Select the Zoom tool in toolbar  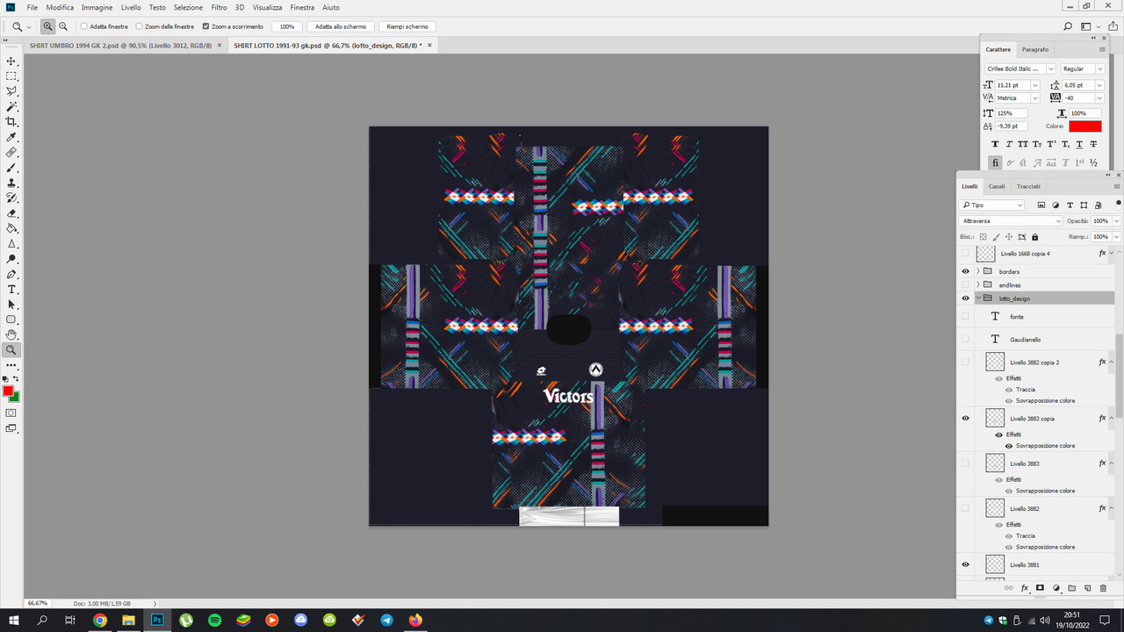point(11,349)
